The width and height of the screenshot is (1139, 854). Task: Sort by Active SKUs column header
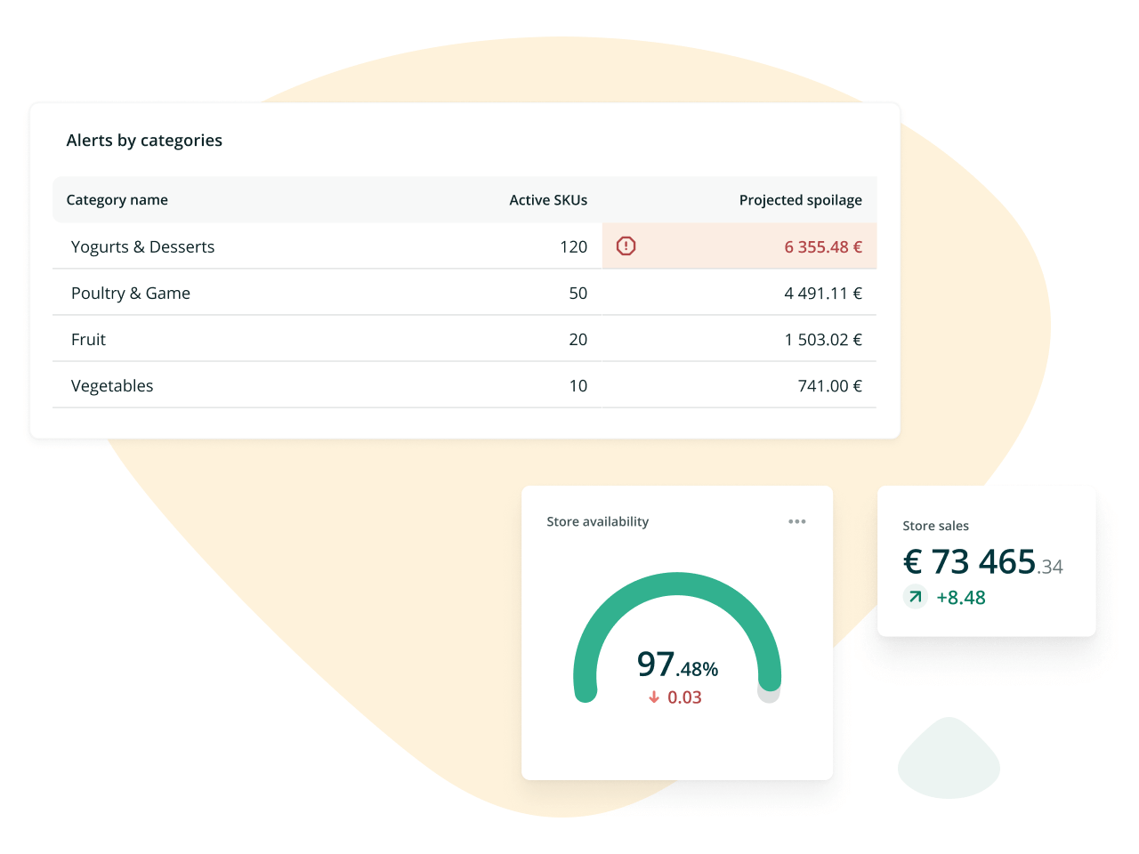coord(547,200)
